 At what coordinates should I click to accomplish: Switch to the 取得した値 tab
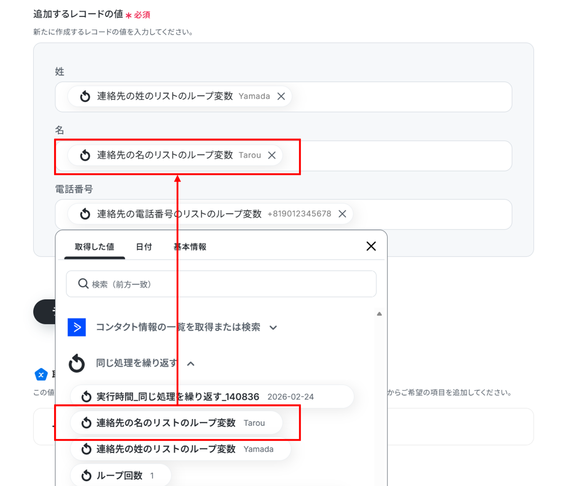pyautogui.click(x=94, y=247)
